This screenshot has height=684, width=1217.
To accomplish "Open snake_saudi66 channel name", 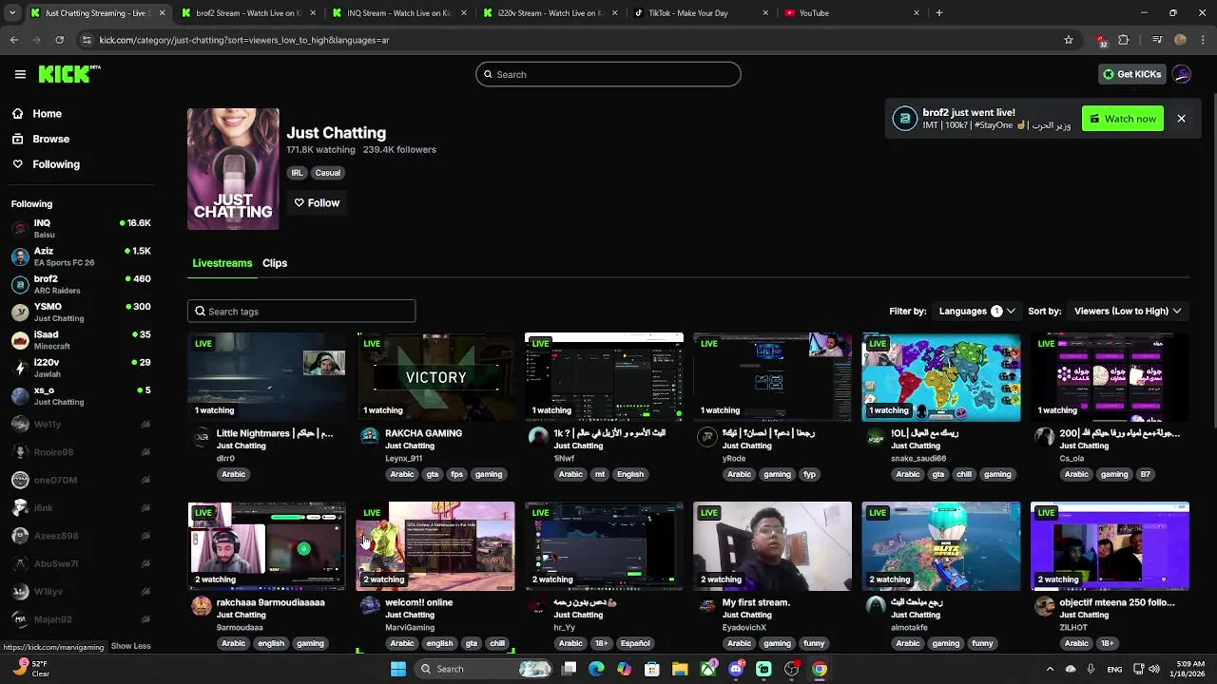I will click(x=918, y=458).
